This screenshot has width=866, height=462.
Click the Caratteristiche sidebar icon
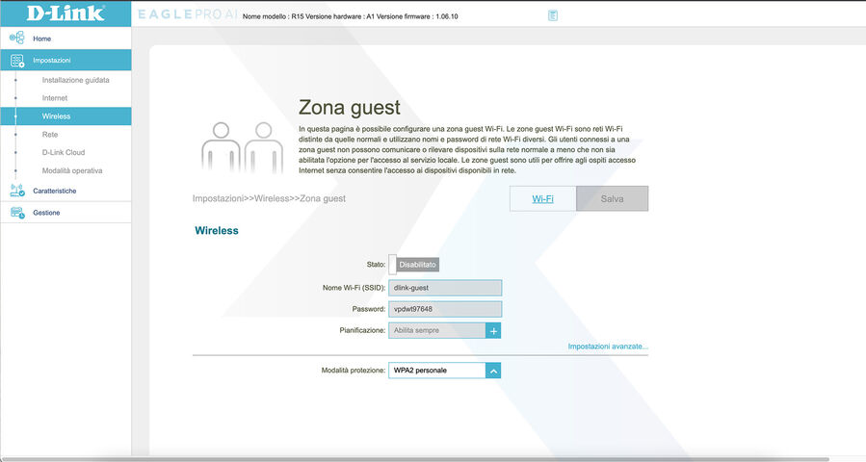coord(16,191)
